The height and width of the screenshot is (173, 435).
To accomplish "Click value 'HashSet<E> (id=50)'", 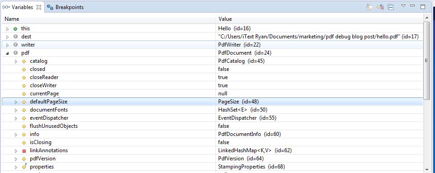I will [x=243, y=110].
